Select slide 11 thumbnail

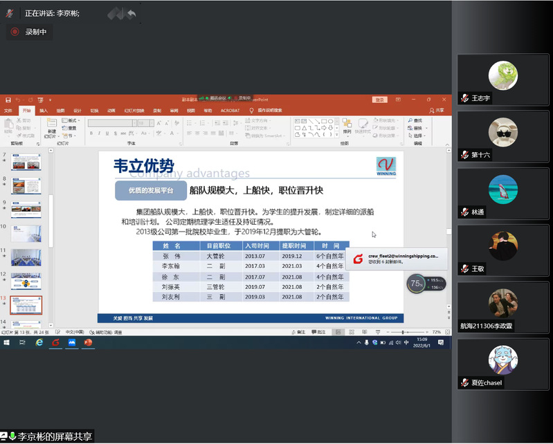[x=26, y=257]
